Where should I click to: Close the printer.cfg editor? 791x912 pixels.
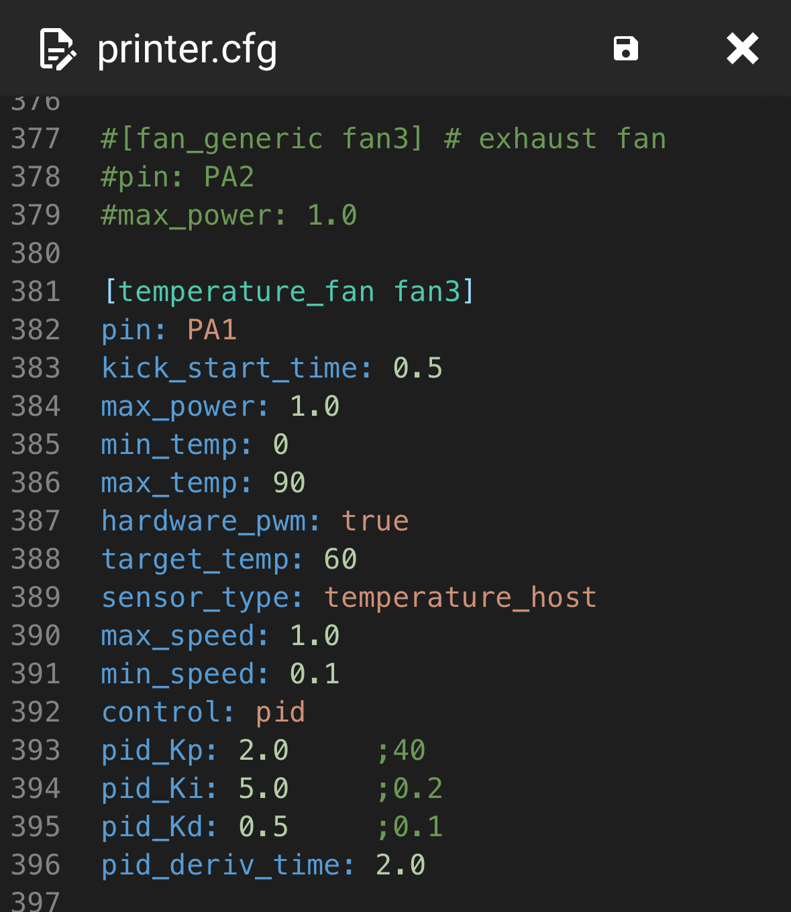tap(742, 49)
